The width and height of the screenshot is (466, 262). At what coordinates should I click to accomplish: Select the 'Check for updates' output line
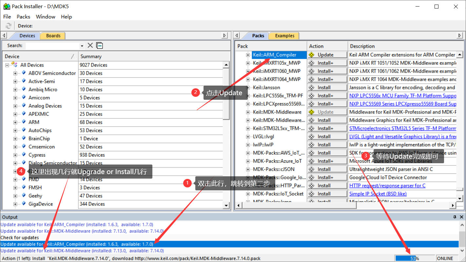pyautogui.click(x=229, y=237)
